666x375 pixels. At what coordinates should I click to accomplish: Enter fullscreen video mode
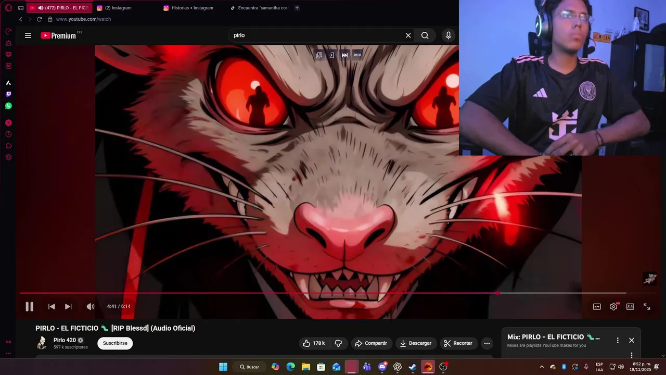pos(647,307)
